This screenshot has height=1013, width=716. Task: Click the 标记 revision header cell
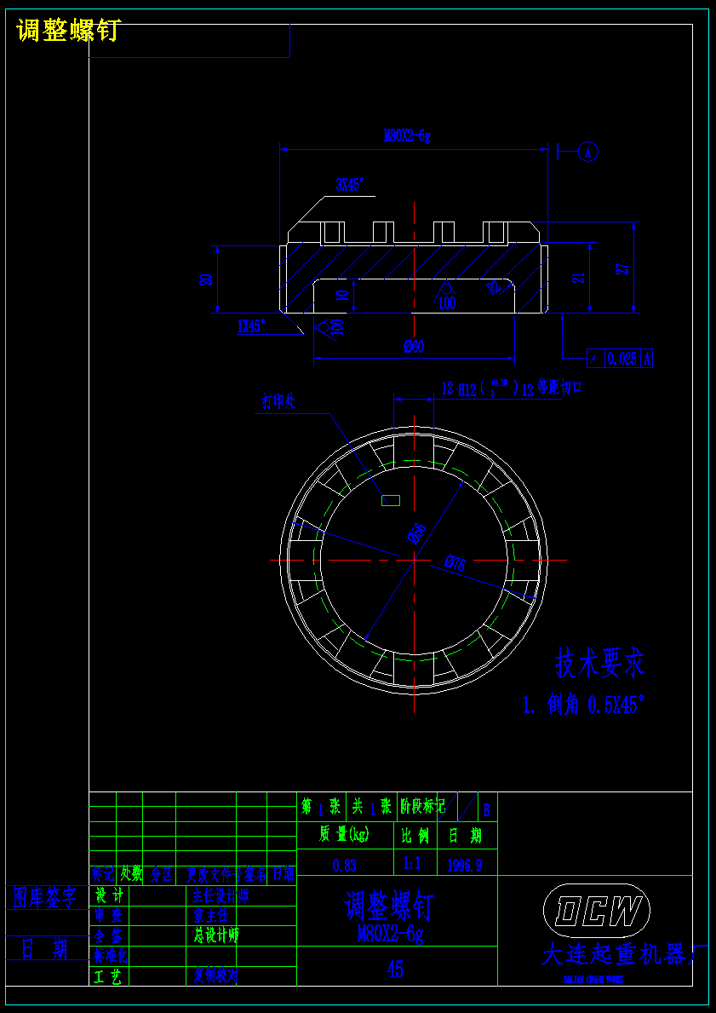click(103, 875)
